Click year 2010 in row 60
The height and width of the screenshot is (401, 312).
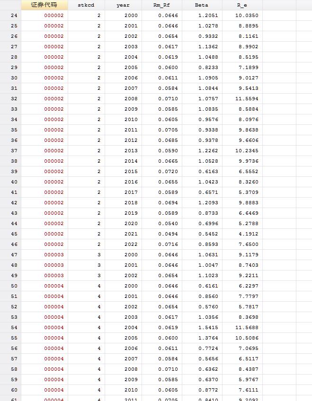(x=131, y=390)
